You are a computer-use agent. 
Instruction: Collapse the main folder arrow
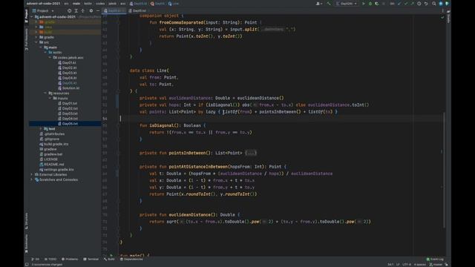tap(41, 47)
